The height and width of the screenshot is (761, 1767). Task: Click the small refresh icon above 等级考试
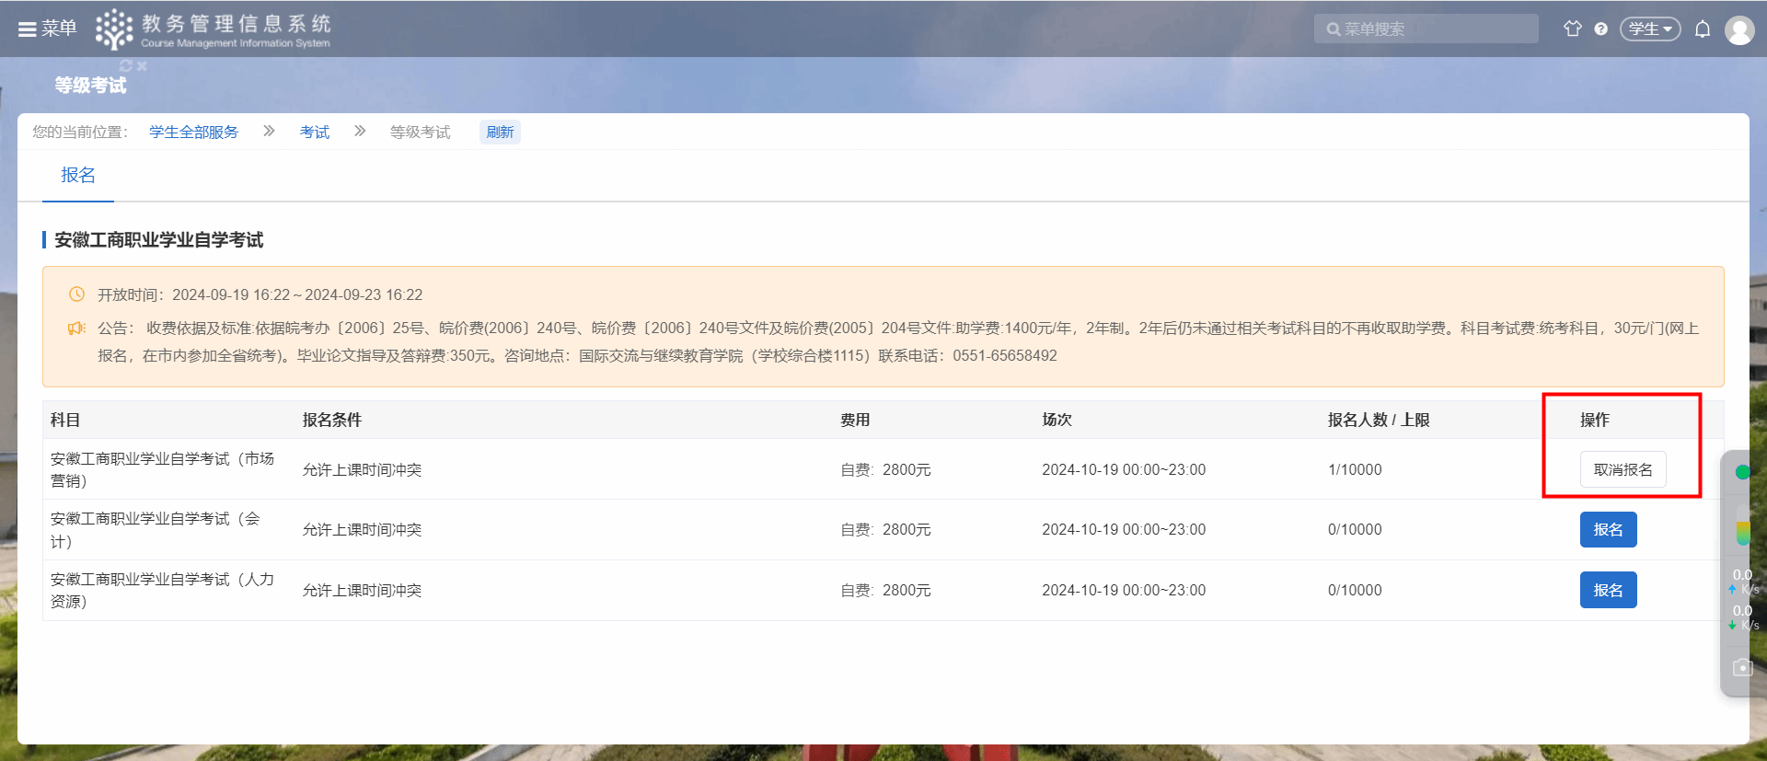coord(126,65)
